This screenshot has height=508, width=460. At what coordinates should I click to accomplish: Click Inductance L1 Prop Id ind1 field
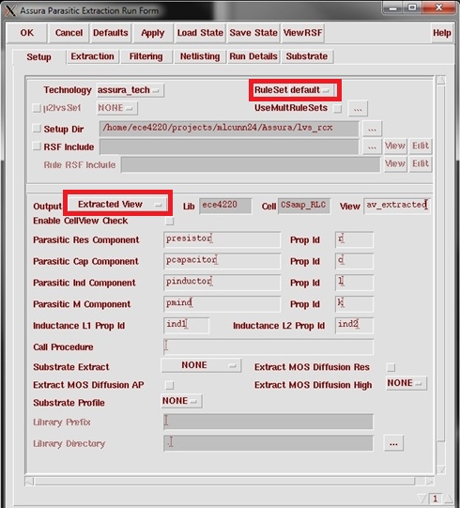pyautogui.click(x=186, y=325)
